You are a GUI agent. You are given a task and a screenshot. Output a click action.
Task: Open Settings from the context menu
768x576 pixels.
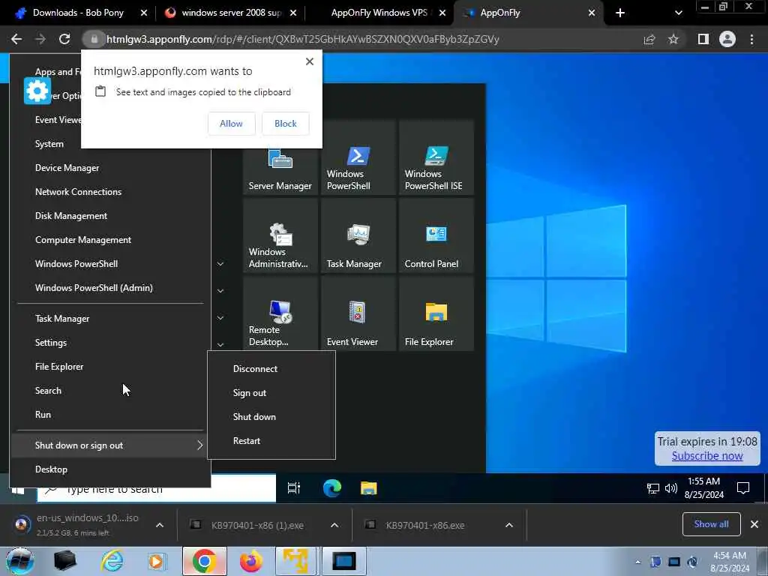coord(110,343)
